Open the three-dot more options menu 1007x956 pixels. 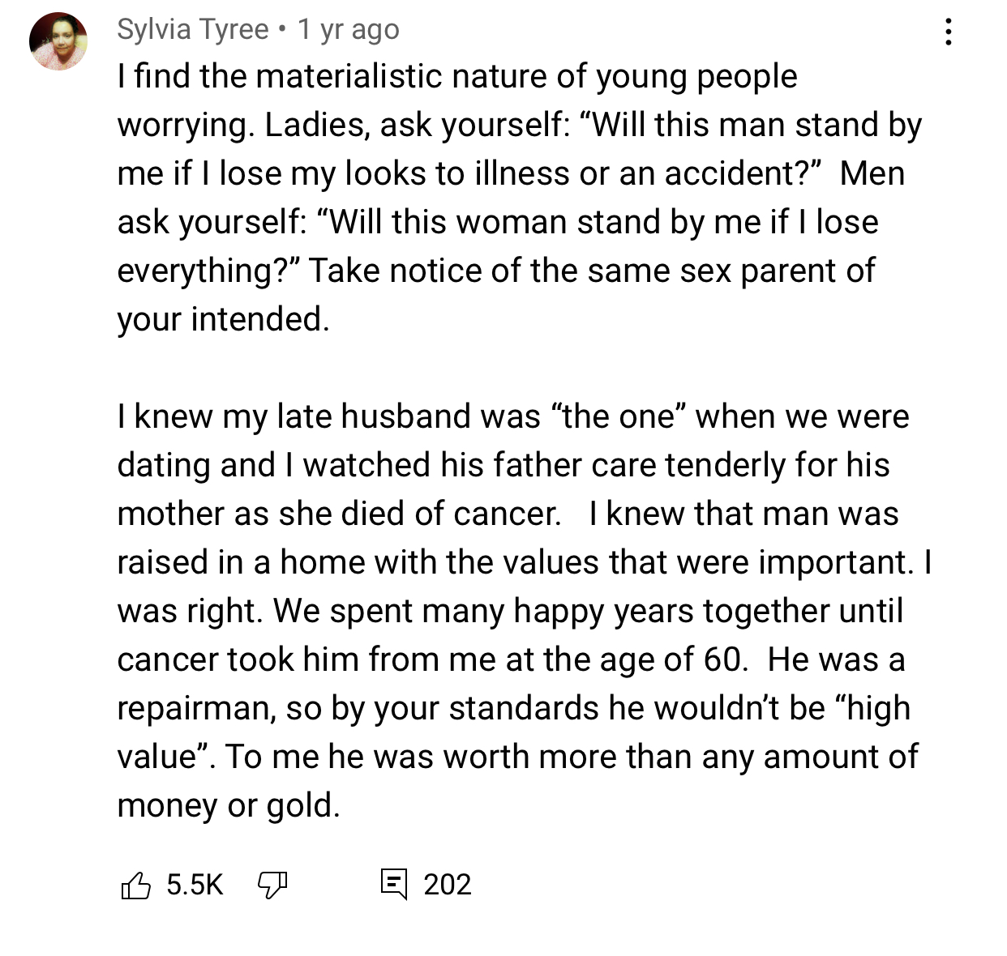click(x=948, y=32)
